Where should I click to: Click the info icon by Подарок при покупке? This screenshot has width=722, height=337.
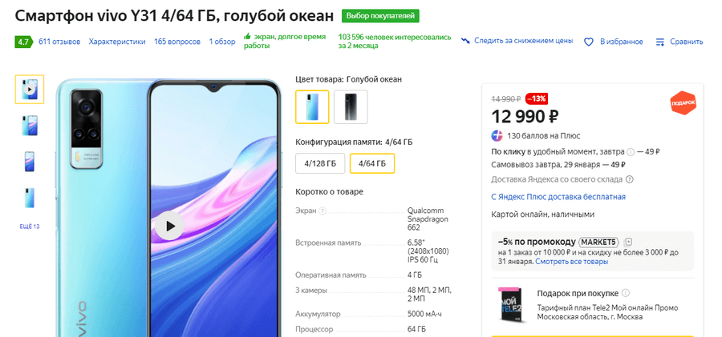coord(626,294)
